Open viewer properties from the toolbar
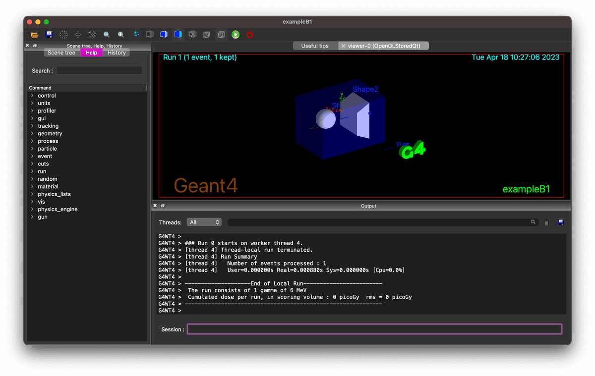 click(x=63, y=35)
